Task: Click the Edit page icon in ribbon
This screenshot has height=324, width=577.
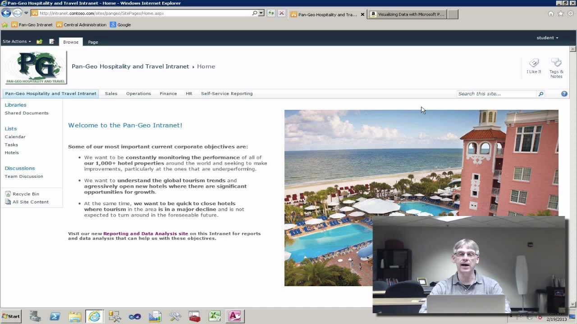Action: (52, 41)
